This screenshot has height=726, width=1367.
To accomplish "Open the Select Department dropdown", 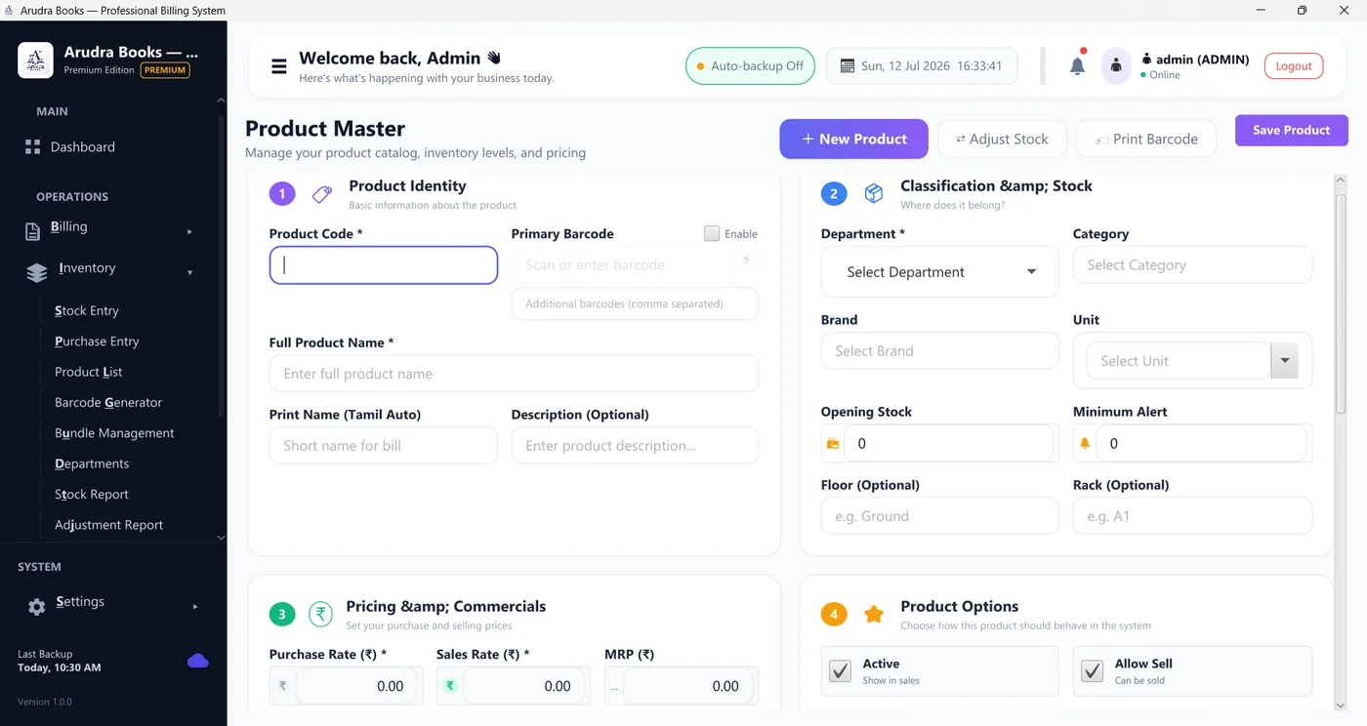I will coord(939,271).
